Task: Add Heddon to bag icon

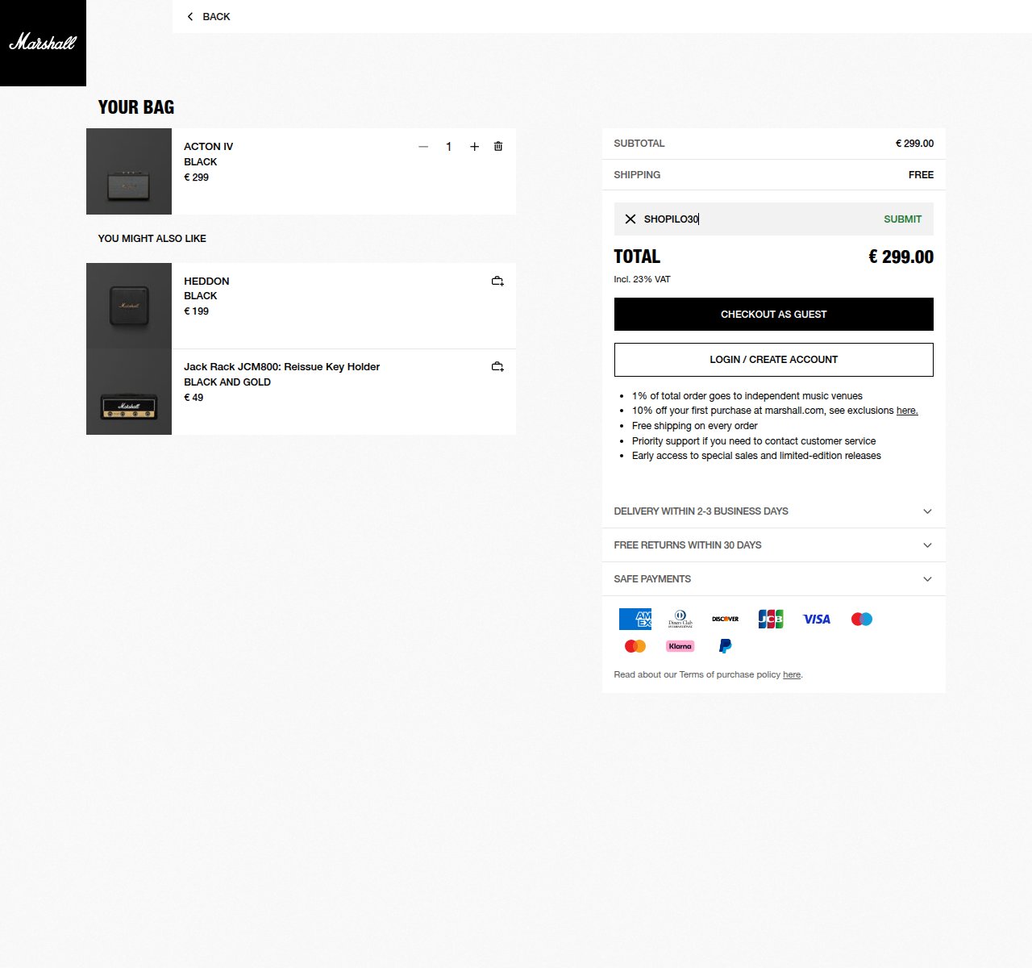Action: coord(497,281)
